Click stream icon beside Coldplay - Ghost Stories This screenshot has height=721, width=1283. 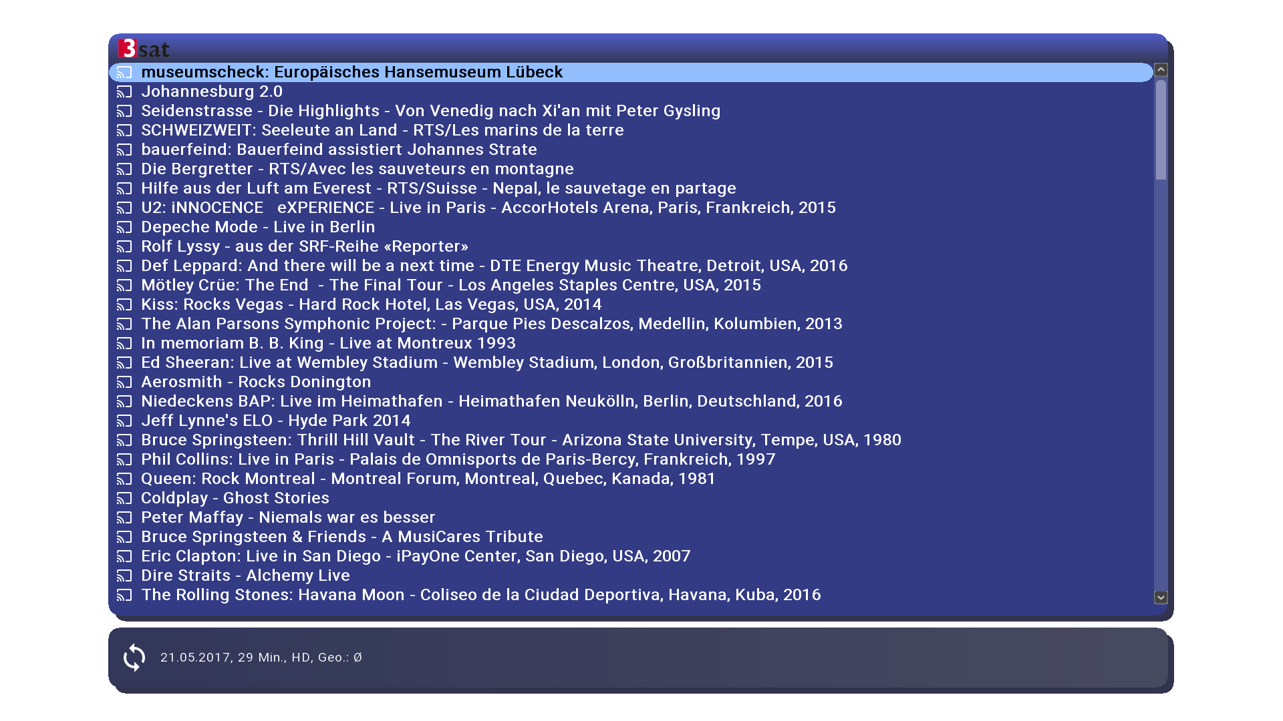pos(124,498)
